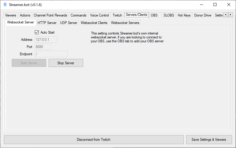Click the Endpoint input field
Viewport: 236px width, 148px height.
[51, 54]
